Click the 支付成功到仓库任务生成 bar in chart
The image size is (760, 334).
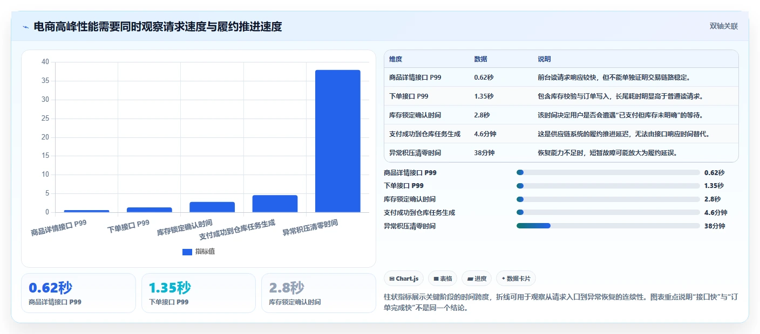(275, 204)
